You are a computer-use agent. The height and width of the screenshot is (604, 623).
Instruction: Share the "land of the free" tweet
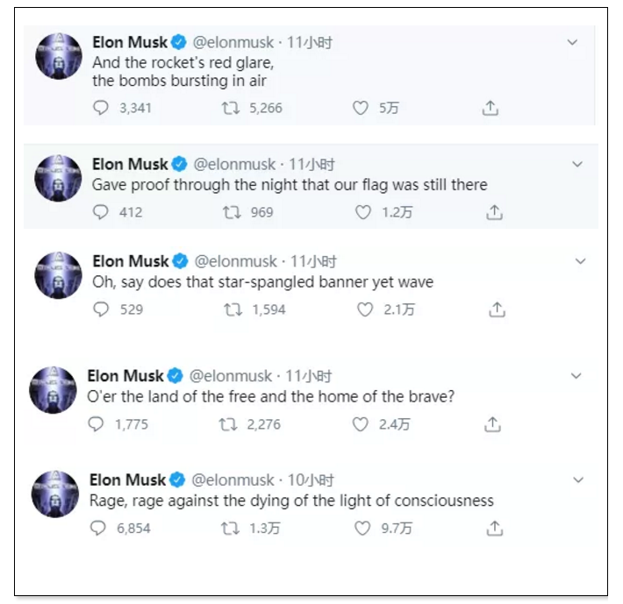click(493, 424)
